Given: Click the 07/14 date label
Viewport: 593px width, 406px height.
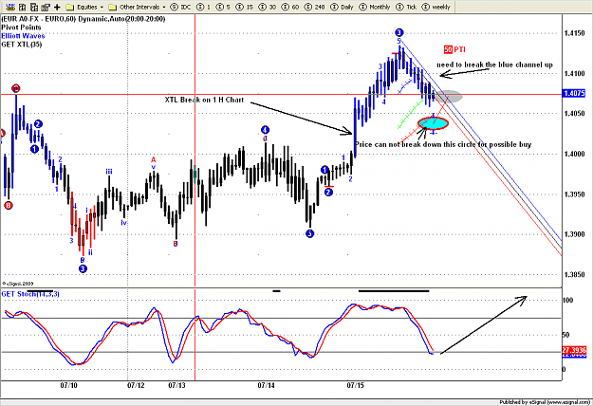Looking at the screenshot, I should tap(267, 385).
